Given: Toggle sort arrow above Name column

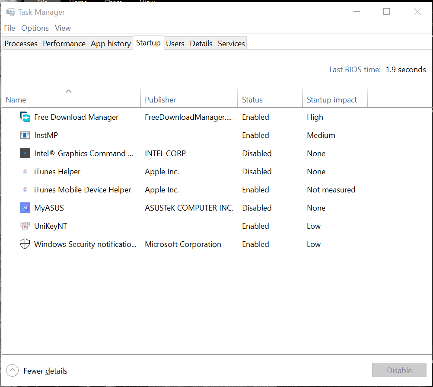Looking at the screenshot, I should coord(68,91).
